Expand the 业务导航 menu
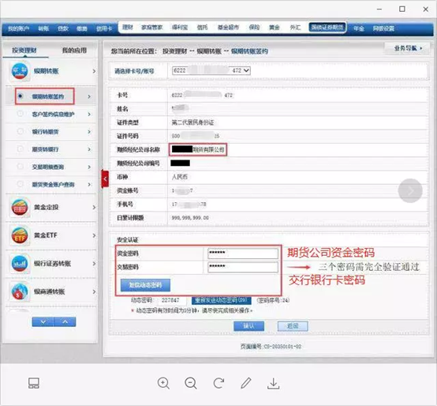Screen dimensions: 437x406 (407, 48)
